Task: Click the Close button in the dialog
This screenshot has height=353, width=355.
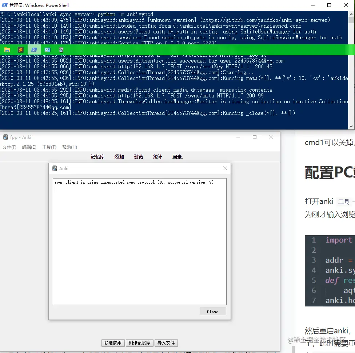Action: tap(212, 312)
